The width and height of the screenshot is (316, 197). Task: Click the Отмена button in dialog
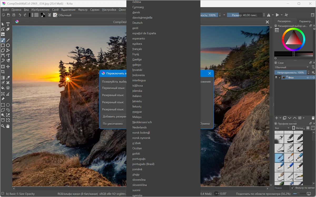click(x=205, y=124)
